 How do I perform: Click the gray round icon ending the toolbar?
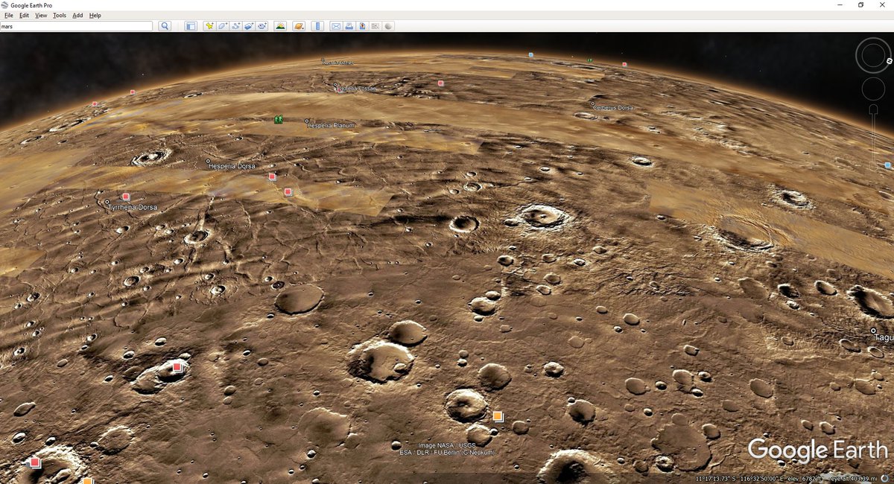click(x=388, y=26)
